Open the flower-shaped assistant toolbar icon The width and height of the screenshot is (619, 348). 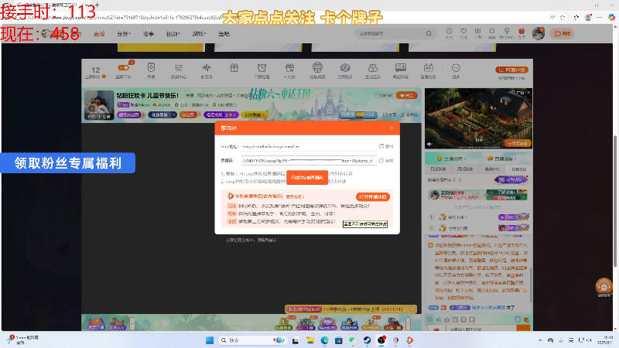tap(345, 68)
